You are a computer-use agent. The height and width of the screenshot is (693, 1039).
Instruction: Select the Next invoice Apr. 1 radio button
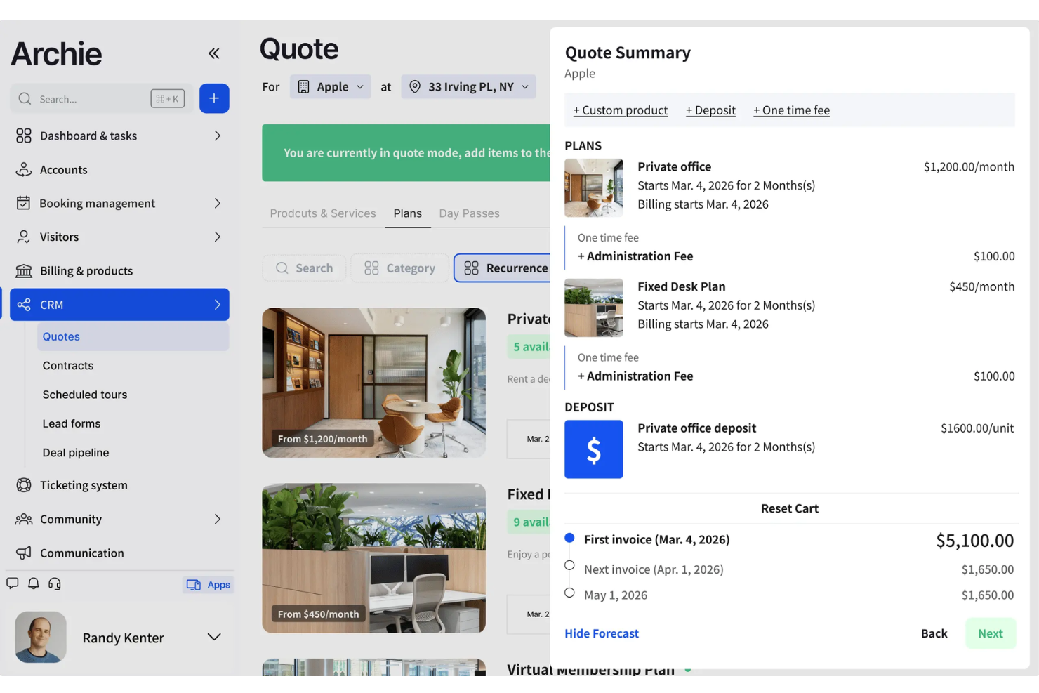pos(569,565)
